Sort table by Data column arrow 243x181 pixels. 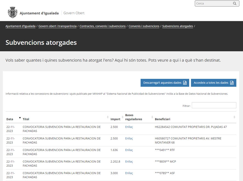tap(20, 118)
